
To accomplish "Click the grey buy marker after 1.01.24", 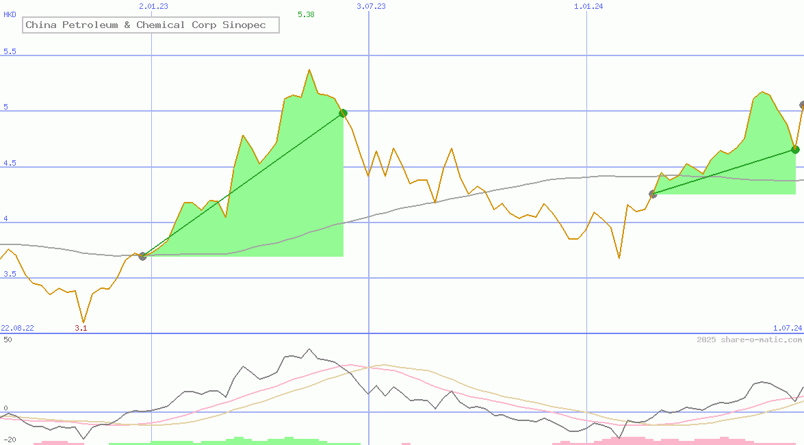I will tap(653, 194).
